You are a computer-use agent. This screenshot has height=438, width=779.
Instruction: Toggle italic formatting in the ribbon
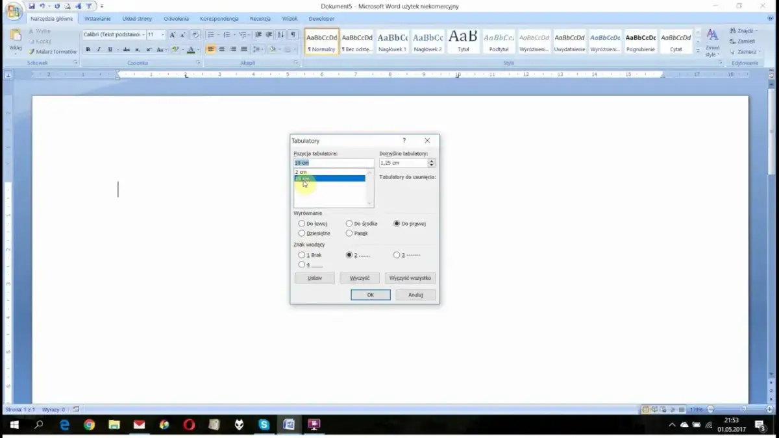click(x=99, y=49)
